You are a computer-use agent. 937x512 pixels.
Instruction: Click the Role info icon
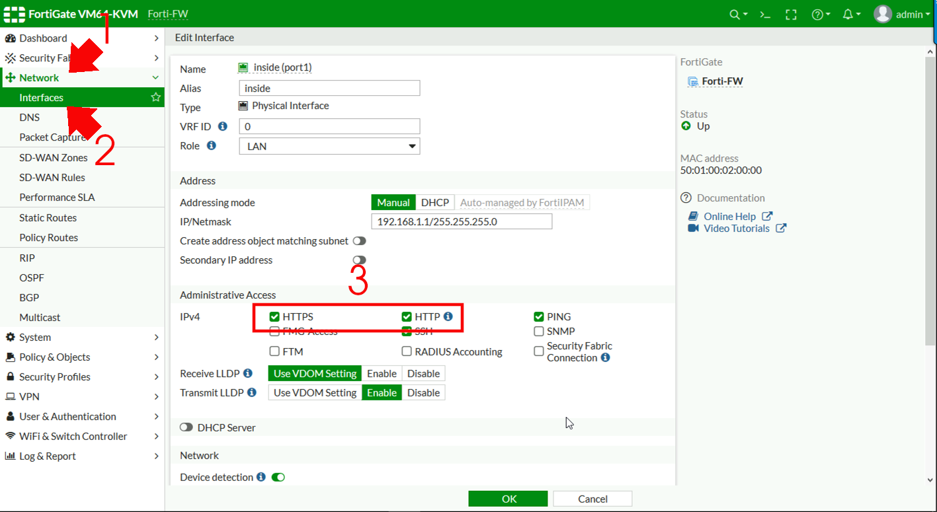tap(212, 145)
